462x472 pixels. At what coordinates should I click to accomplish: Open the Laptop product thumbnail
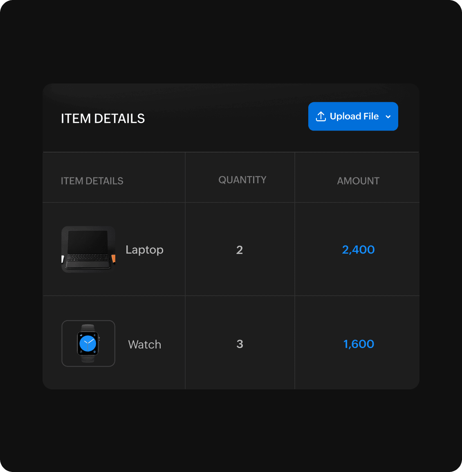pos(88,249)
